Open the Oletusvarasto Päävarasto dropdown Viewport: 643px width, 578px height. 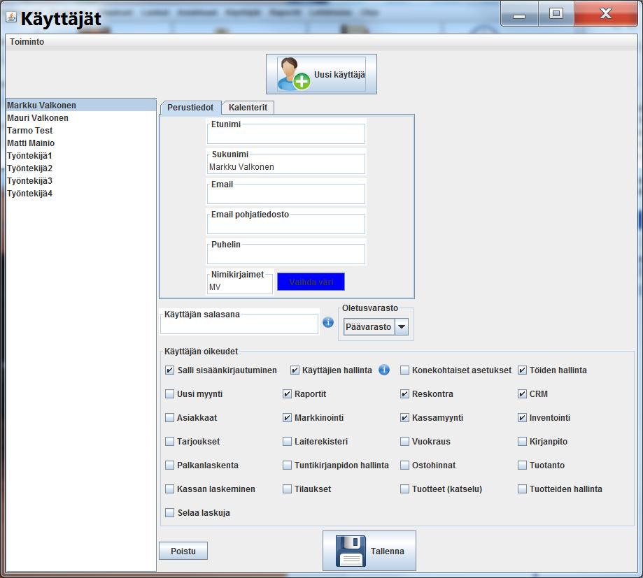[x=376, y=327]
